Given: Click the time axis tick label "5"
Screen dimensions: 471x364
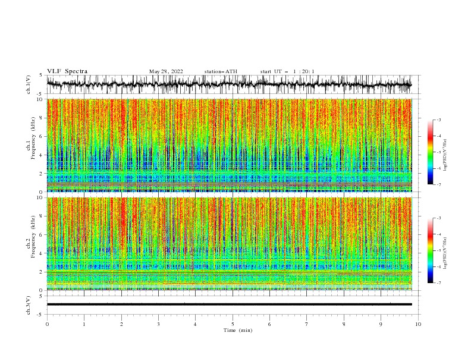Looking at the screenshot, I should click(233, 324).
